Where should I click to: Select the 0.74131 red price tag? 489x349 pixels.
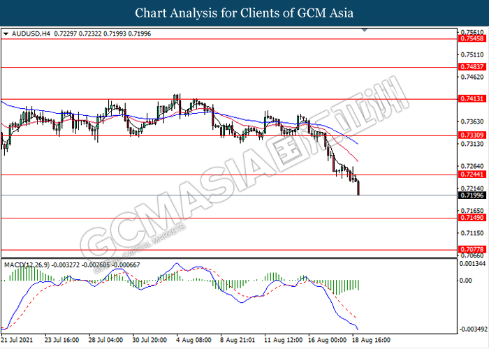[472, 99]
